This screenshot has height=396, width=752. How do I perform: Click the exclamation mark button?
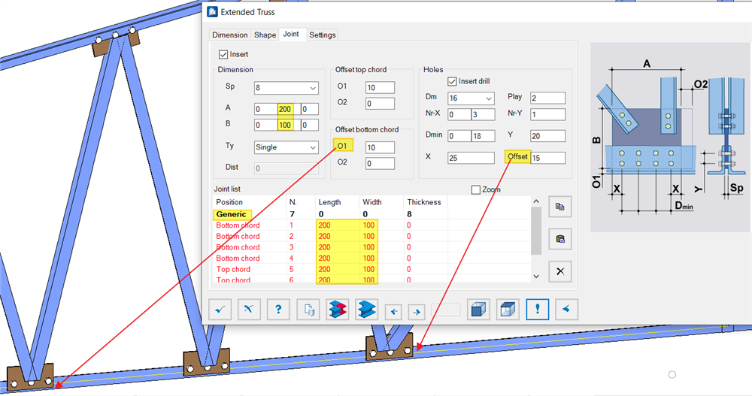click(537, 310)
